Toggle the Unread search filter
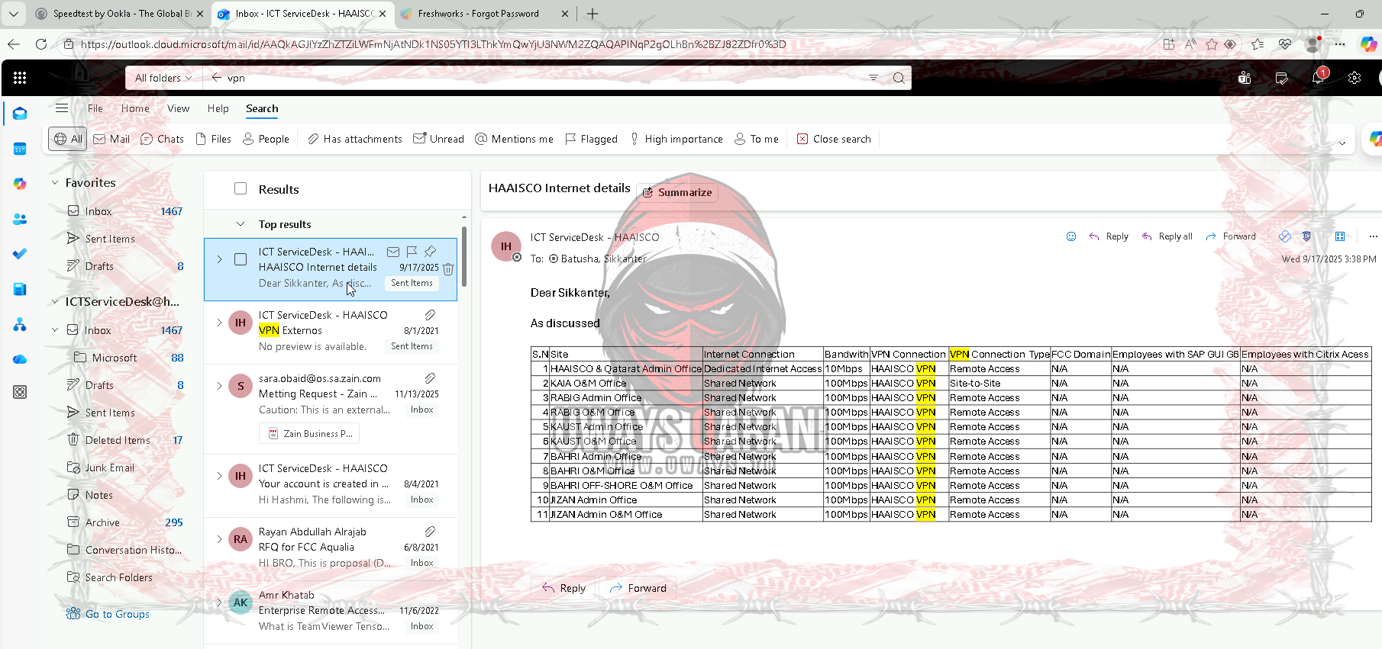This screenshot has height=649, width=1382. [438, 139]
